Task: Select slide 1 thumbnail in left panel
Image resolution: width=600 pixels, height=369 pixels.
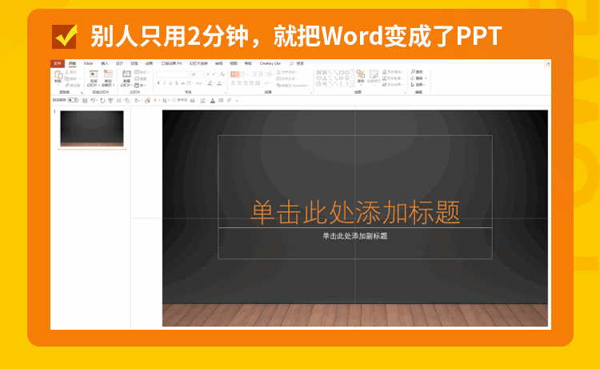Action: pos(92,129)
